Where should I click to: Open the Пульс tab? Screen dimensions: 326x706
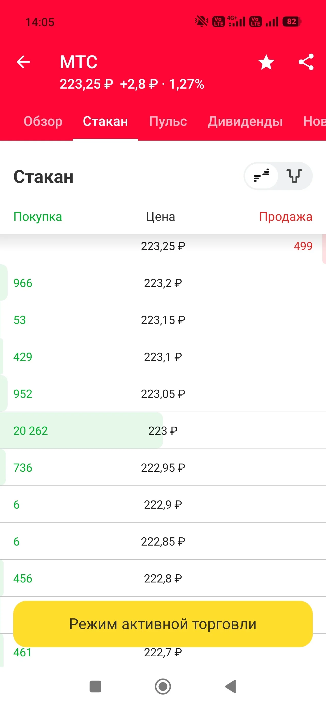(x=168, y=121)
